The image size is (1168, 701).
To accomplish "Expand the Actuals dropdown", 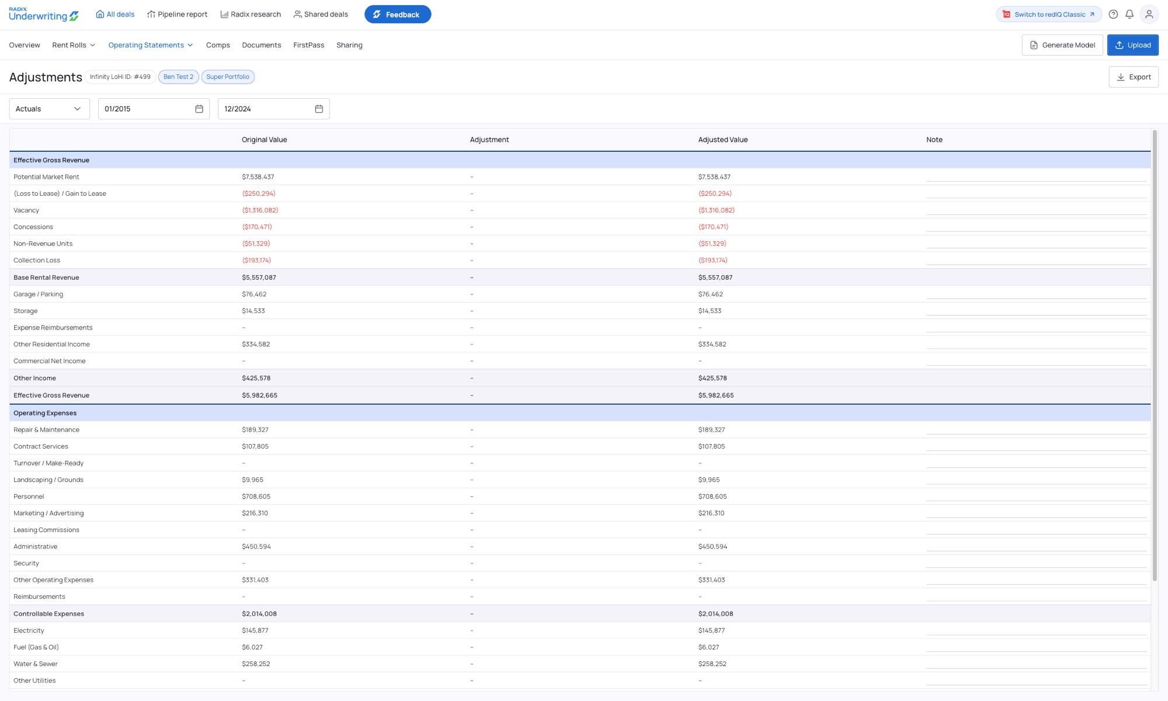I will 50,109.
